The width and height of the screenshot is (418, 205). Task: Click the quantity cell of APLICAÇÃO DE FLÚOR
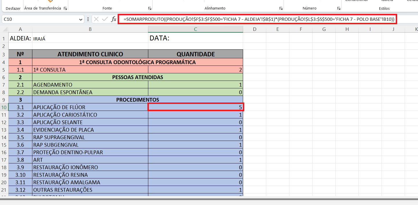point(195,107)
